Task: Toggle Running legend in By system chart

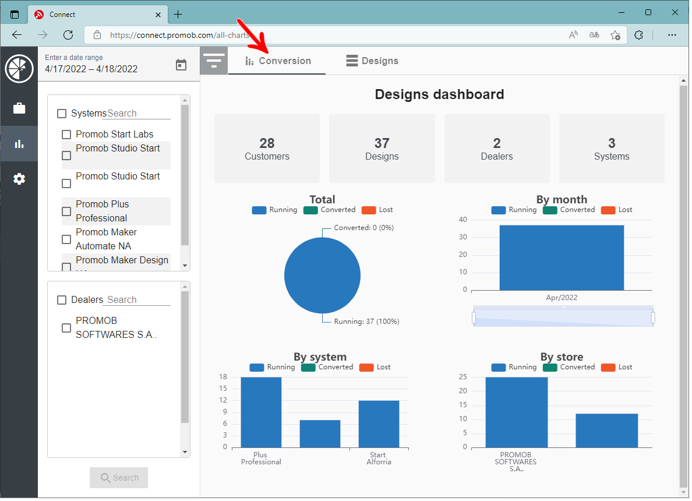Action: click(x=273, y=368)
